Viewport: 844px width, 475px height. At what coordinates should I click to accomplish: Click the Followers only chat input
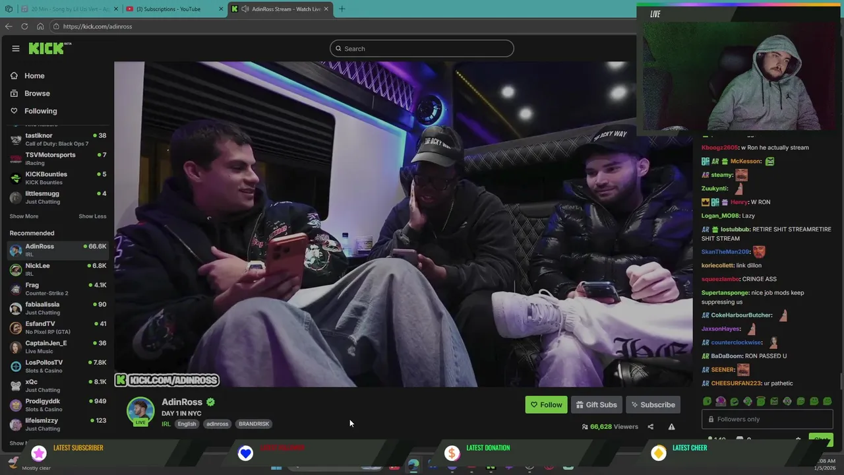tap(767, 419)
